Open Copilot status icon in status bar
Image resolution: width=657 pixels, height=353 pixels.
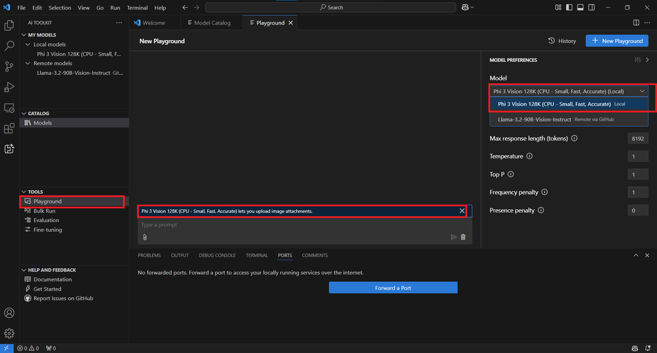point(635,348)
